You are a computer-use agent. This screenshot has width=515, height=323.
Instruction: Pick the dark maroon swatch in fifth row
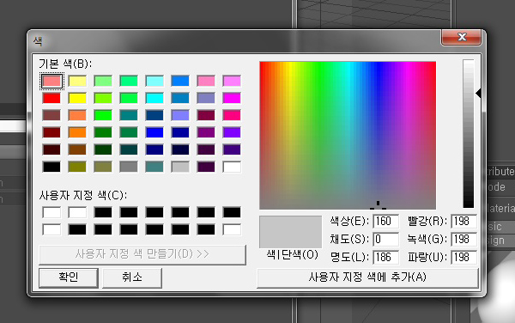tap(51, 149)
